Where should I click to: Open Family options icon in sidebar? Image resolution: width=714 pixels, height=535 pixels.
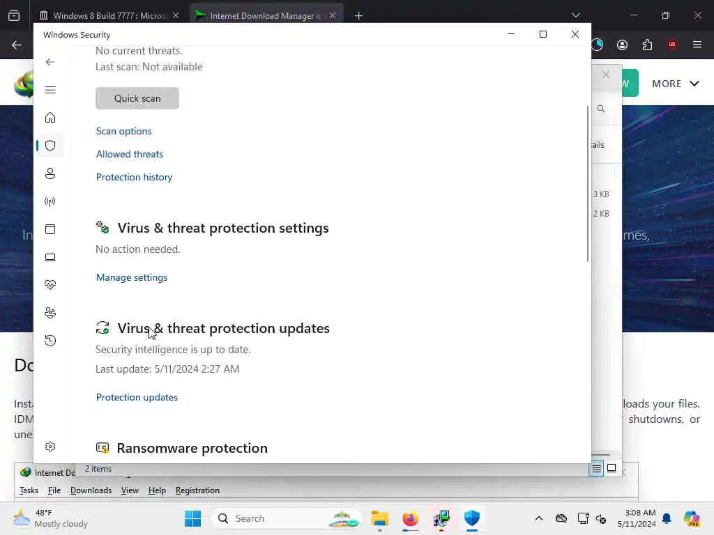50,313
